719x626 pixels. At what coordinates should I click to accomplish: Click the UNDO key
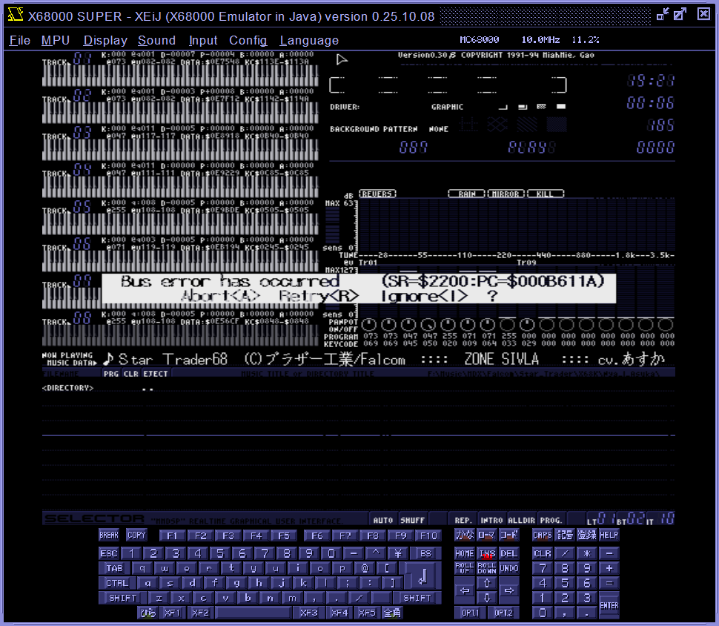508,568
